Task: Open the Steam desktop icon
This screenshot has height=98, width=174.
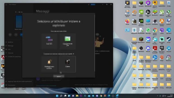Action: (169, 39)
